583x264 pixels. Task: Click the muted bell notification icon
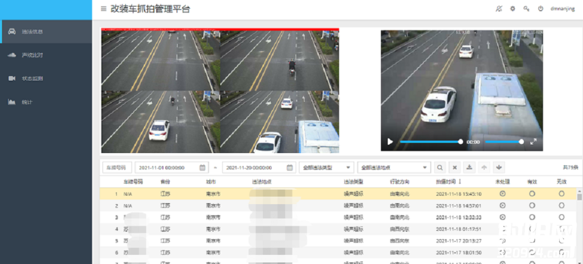tap(499, 9)
